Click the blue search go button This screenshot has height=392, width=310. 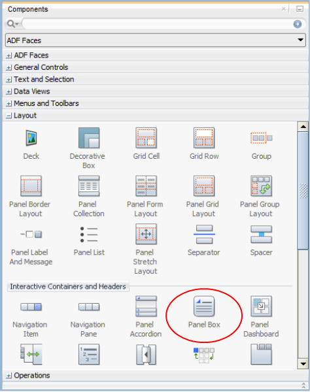(x=298, y=24)
